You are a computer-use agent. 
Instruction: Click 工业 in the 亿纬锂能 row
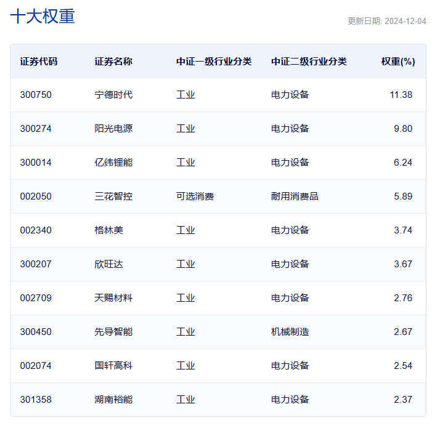pos(185,163)
